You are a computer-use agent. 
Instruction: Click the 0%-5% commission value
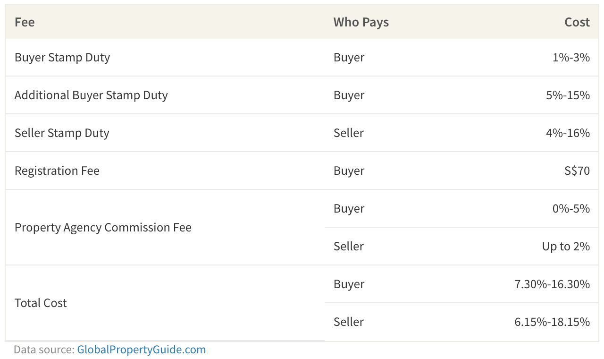pos(571,208)
